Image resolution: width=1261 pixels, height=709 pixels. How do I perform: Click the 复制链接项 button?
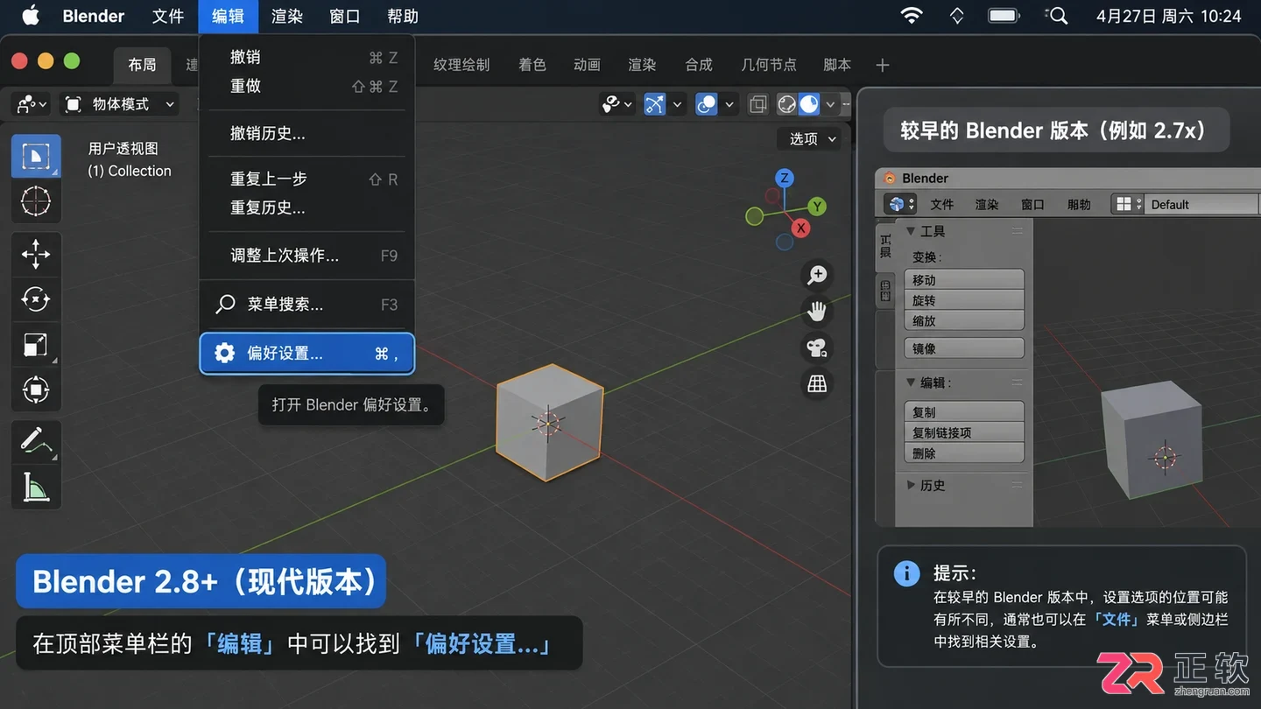(964, 432)
